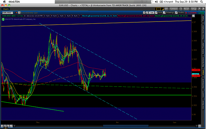This screenshot has height=129, width=206.
Task: Click the green info icon by copyright text
Action: click(3, 19)
